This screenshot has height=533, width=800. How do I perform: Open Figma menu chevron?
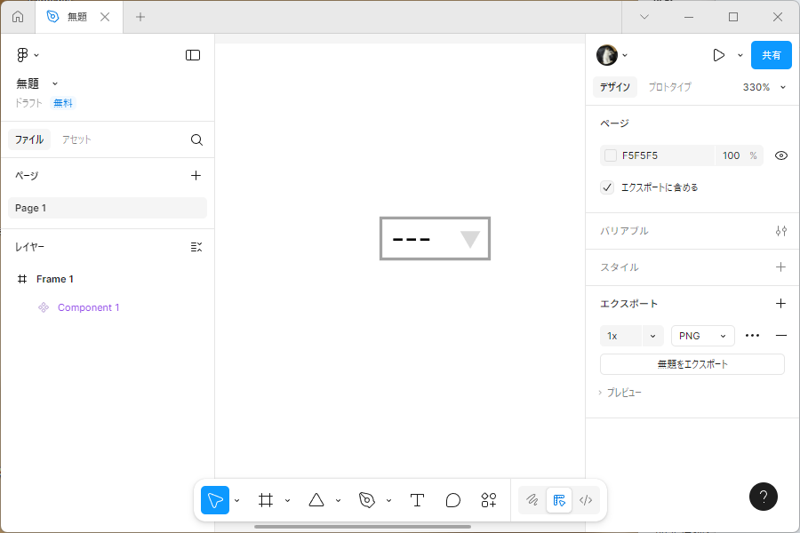[36, 55]
